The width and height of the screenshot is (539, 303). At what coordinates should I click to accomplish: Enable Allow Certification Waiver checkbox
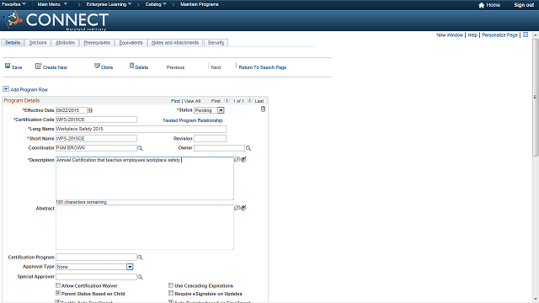58,285
